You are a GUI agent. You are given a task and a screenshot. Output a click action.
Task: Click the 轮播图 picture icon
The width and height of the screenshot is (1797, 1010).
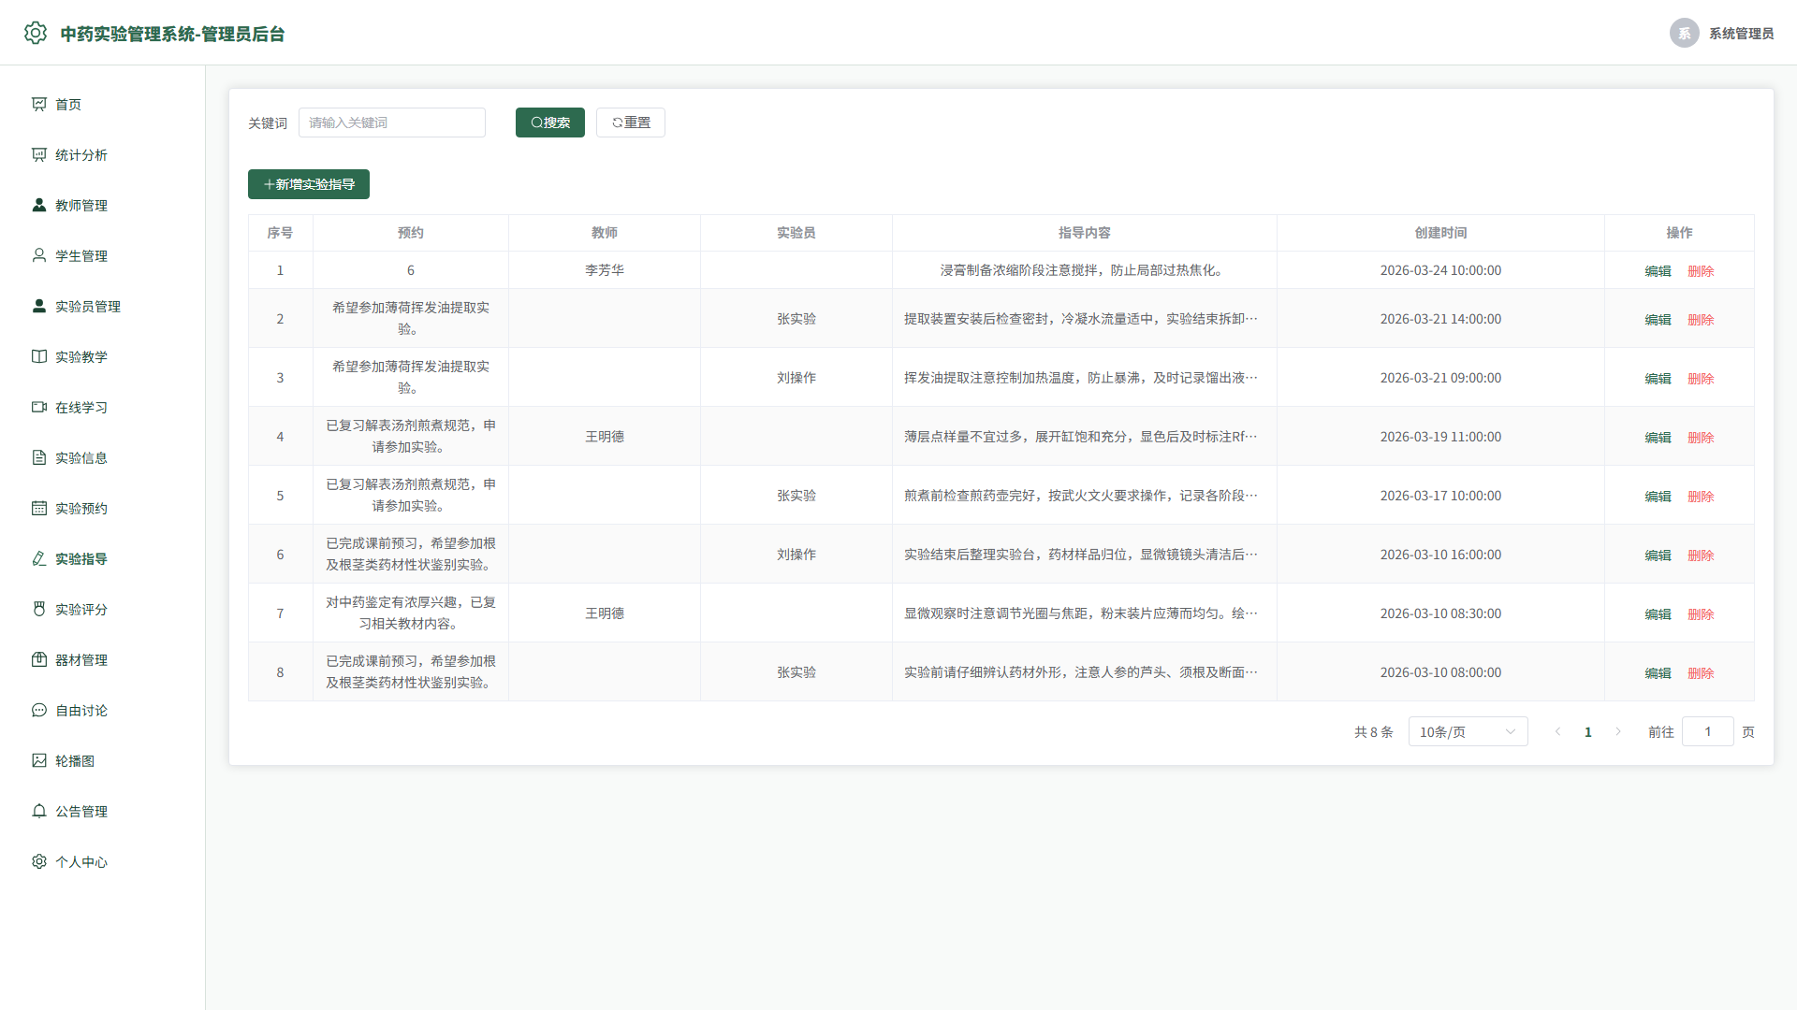39,760
